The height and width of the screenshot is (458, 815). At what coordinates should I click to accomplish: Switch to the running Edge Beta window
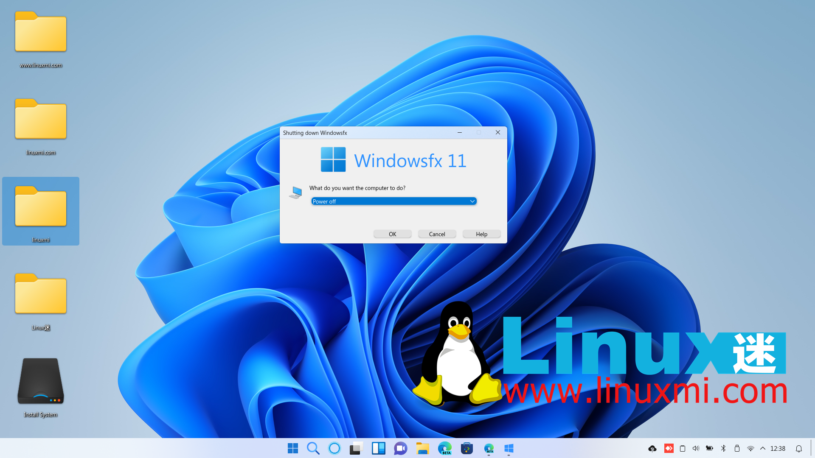pyautogui.click(x=489, y=448)
